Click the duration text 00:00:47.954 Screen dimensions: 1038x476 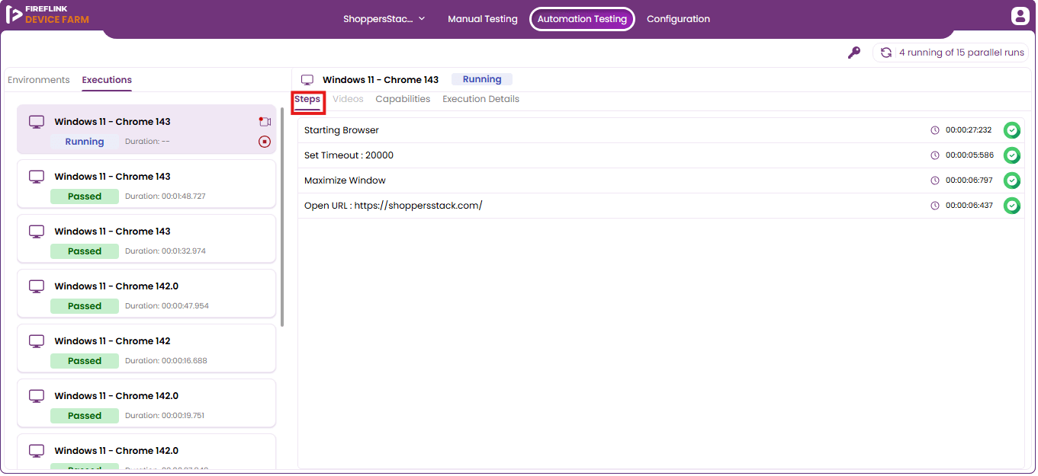(185, 306)
